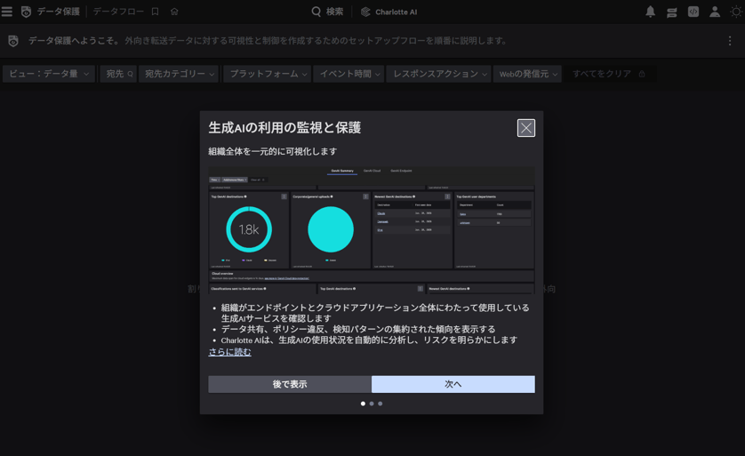Click the データ保護 shield logo icon
Viewport: 745px width, 456px height.
[26, 12]
